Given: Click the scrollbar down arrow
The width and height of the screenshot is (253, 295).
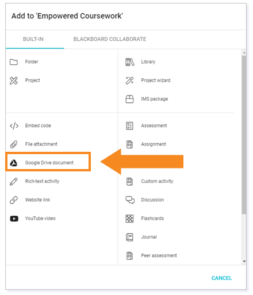Looking at the screenshot, I should pyautogui.click(x=244, y=262).
